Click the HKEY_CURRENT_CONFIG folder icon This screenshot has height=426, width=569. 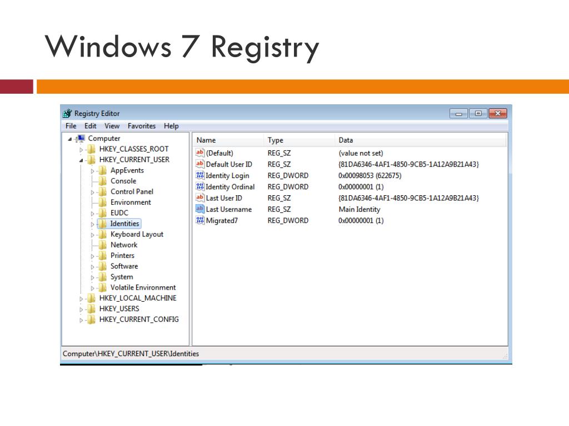92,319
